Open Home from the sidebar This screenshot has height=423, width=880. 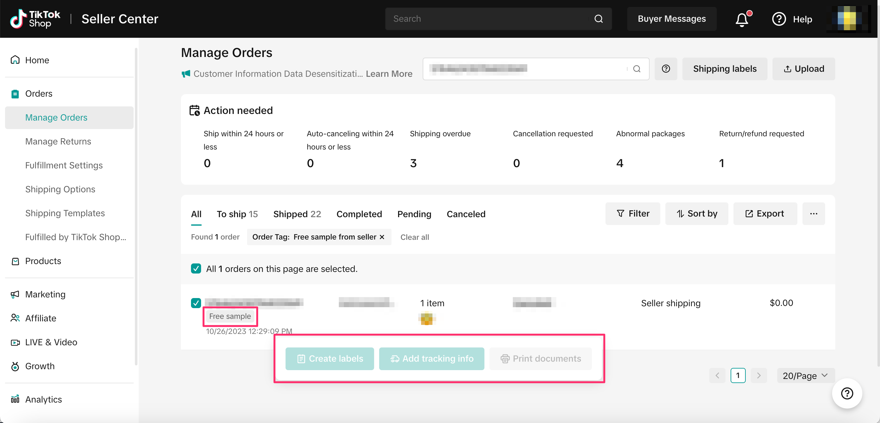tap(37, 60)
